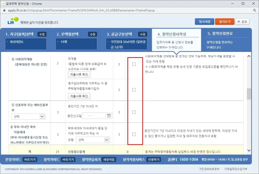Click 제출서류 확인 under 영구임대주택 거주자
Viewport: 259px width, 174px height.
coord(79,96)
